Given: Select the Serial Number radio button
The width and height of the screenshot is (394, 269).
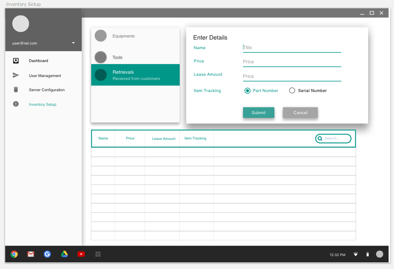Looking at the screenshot, I should pos(292,90).
